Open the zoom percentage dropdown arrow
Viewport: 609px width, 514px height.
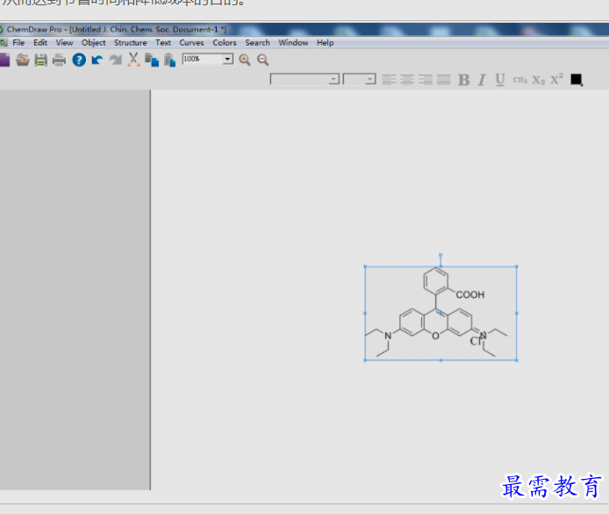228,59
